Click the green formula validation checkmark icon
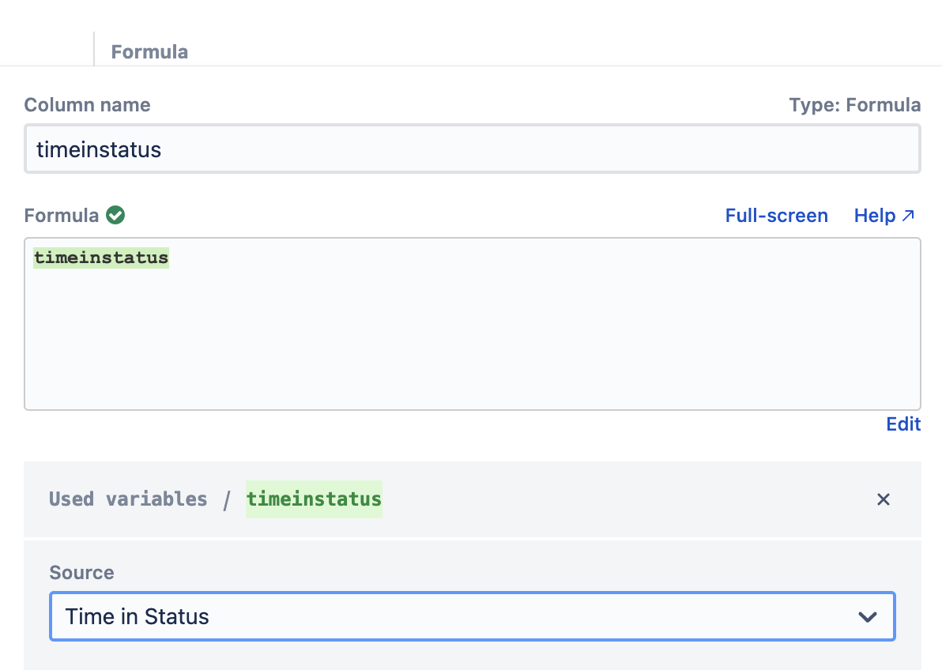The image size is (942, 670). (x=115, y=215)
